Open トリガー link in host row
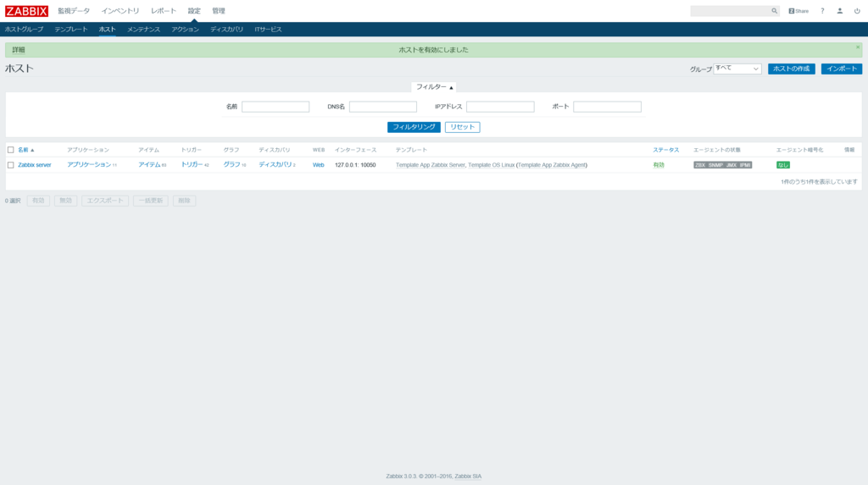This screenshot has width=868, height=485. click(x=192, y=165)
